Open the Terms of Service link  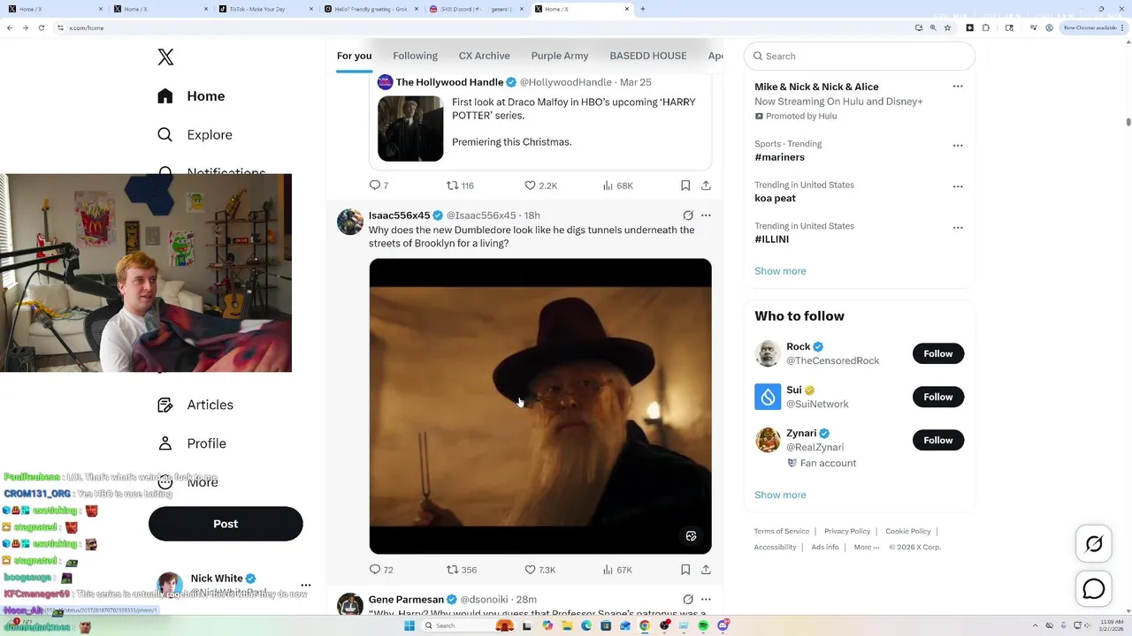coord(782,531)
